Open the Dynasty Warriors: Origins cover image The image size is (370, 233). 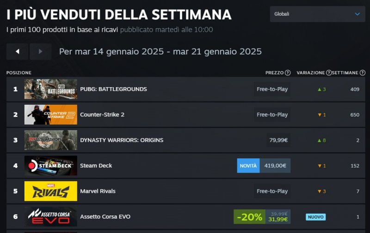51,140
